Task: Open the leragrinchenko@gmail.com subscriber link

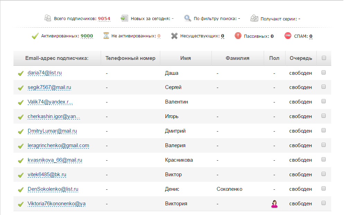Action: (58, 145)
